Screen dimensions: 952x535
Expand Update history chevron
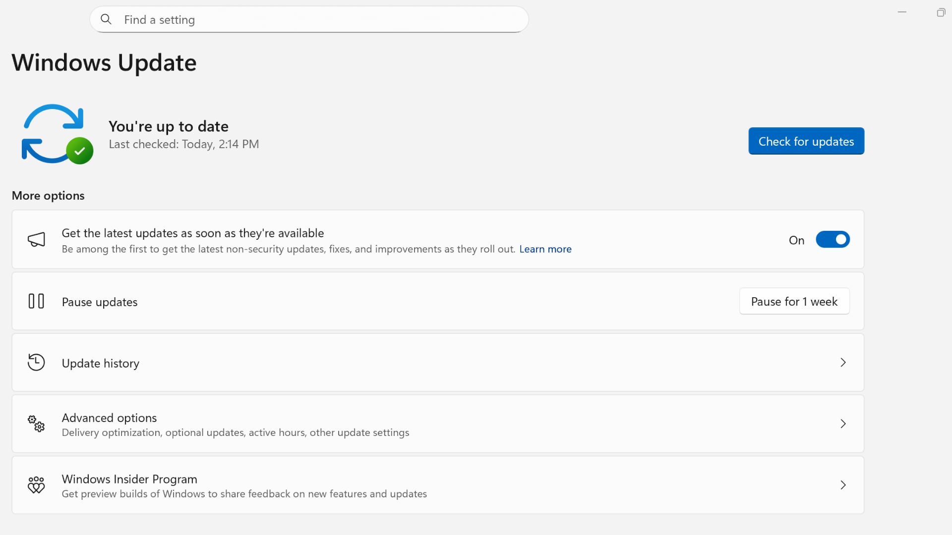click(843, 363)
